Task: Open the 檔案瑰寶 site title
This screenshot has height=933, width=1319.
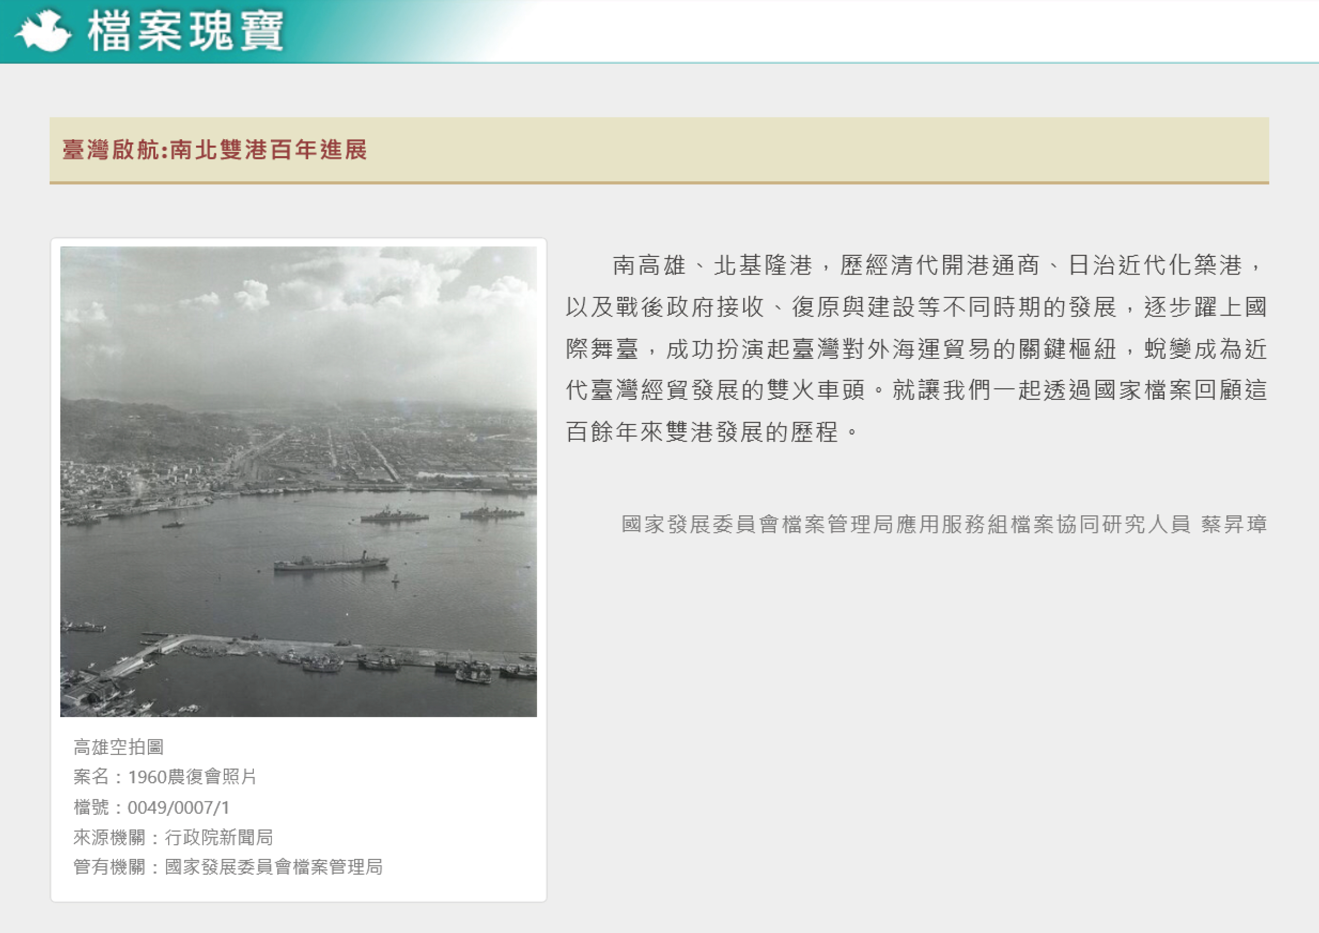Action: [185, 31]
